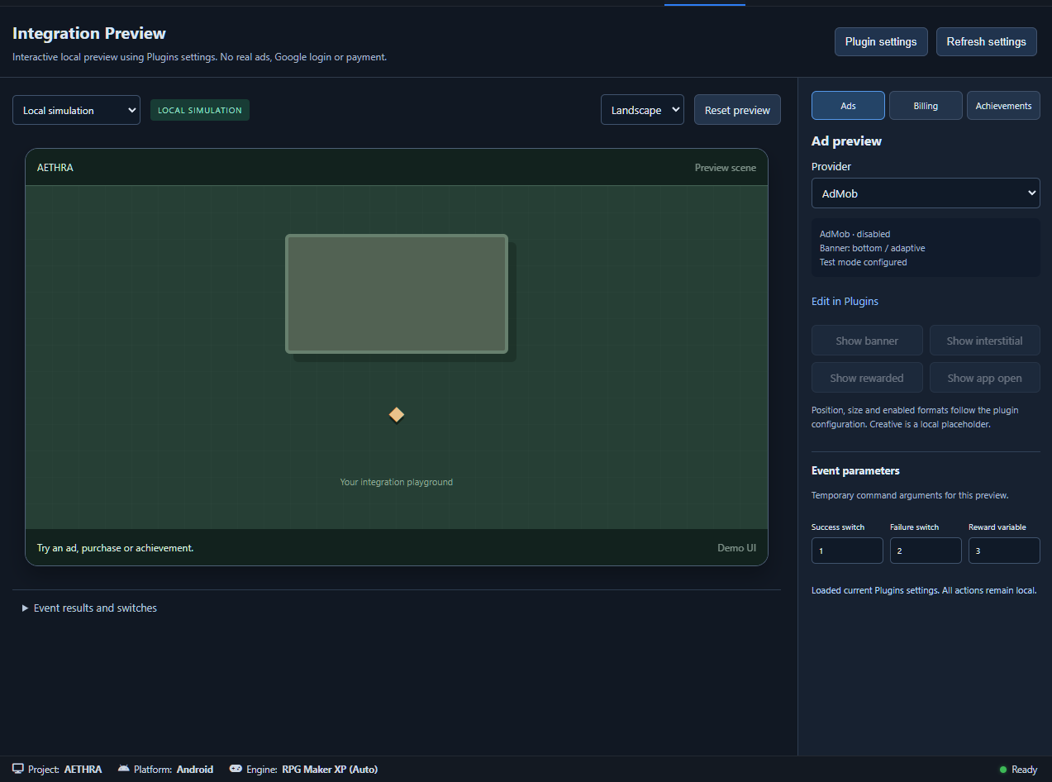Click 'Test mode configured' text
Image resolution: width=1052 pixels, height=782 pixels.
click(x=863, y=262)
